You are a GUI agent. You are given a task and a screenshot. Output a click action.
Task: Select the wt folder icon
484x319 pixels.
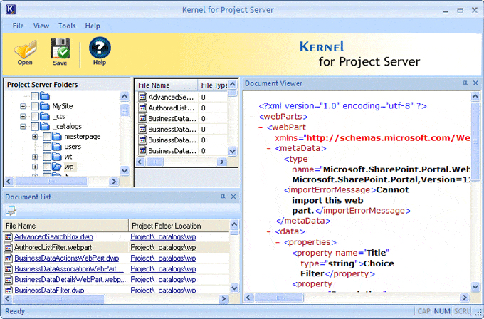57,157
